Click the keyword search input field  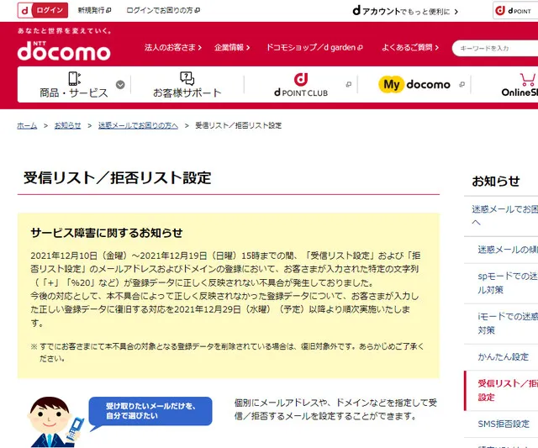pyautogui.click(x=495, y=49)
